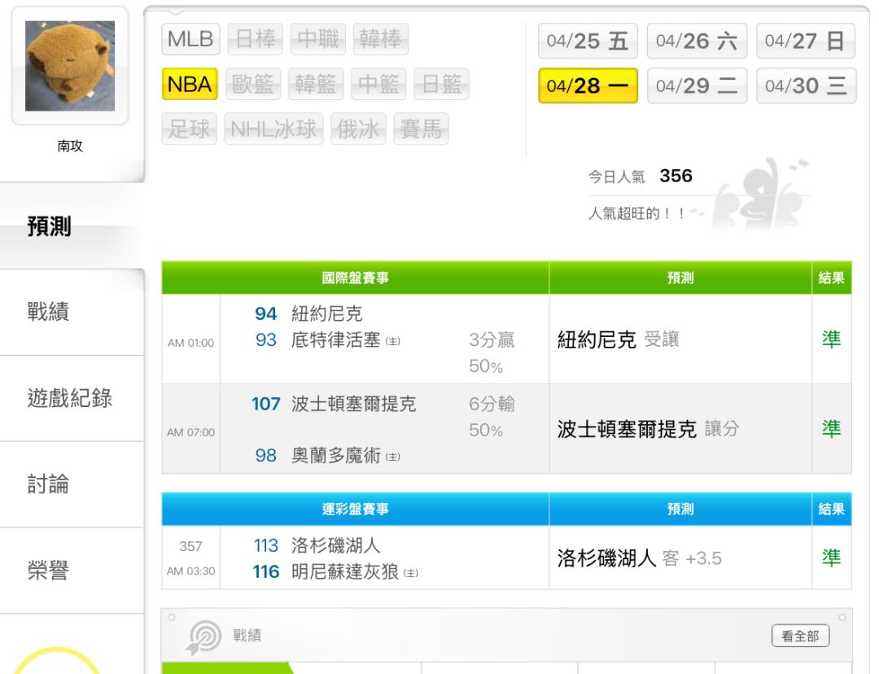Click the 波士頓塞爾提克 team name in matchup

pos(353,404)
